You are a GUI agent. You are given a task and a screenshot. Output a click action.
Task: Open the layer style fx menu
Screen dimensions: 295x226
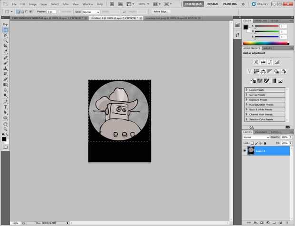coord(256,223)
